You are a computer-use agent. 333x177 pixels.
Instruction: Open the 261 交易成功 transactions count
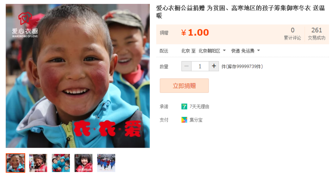(317, 34)
